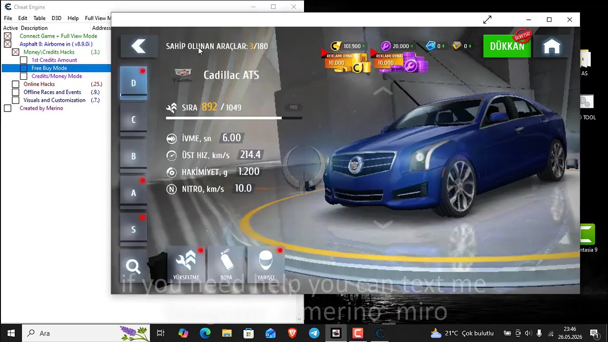The height and width of the screenshot is (342, 608).
Task: Open File Explorer from the taskbar
Action: [x=227, y=333]
